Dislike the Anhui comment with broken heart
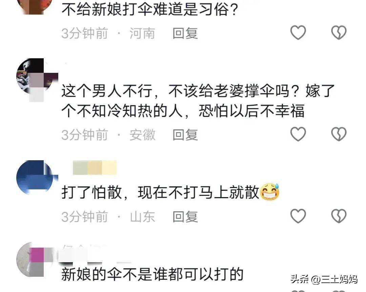Viewport: 366px width, 292px height. (339, 134)
